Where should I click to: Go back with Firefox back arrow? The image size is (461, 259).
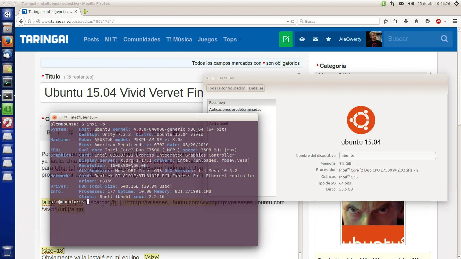point(21,21)
